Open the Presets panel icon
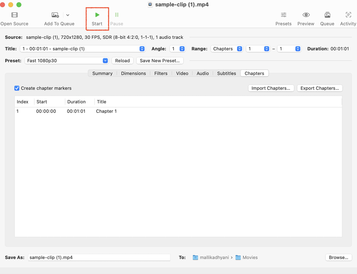This screenshot has height=274, width=357. (283, 15)
